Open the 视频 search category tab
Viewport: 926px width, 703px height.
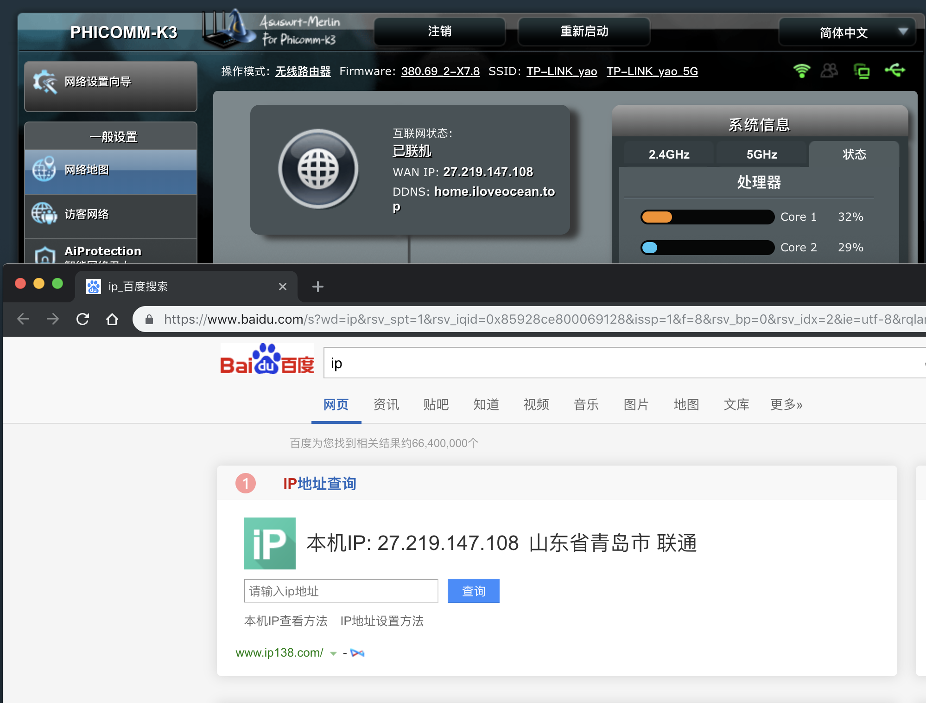click(x=536, y=404)
